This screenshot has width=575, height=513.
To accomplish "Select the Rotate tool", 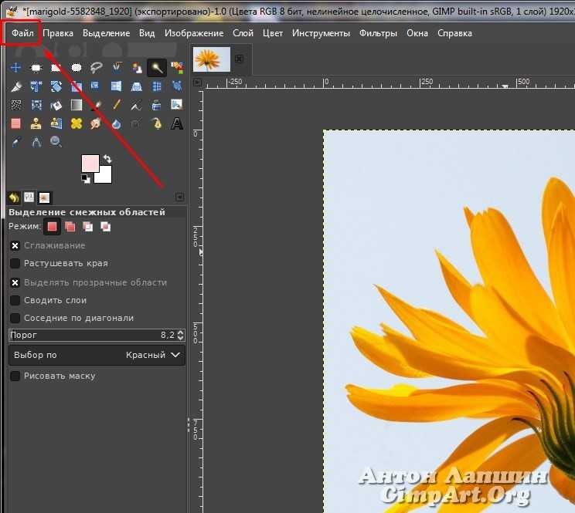I will (x=56, y=86).
